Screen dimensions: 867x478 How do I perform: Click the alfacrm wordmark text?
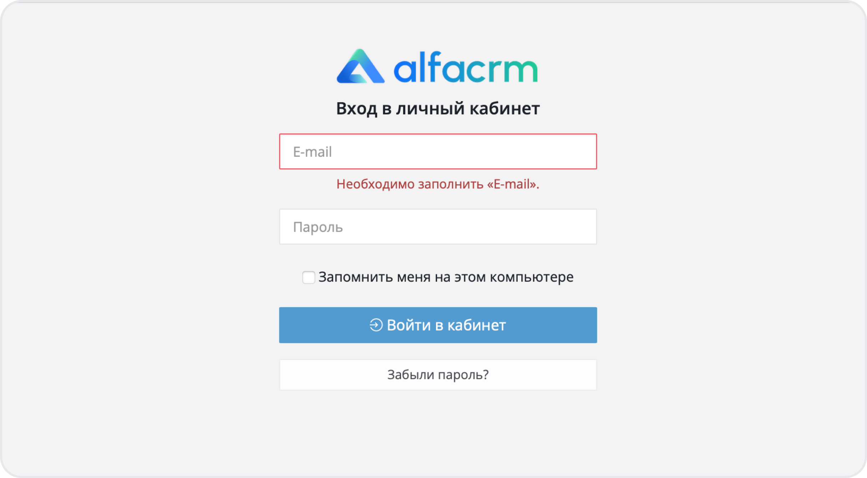point(466,67)
